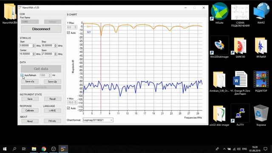Image resolution: width=272 pixels, height=153 pixels.
Task: Open the Port Name combo box
Action: coord(30,22)
